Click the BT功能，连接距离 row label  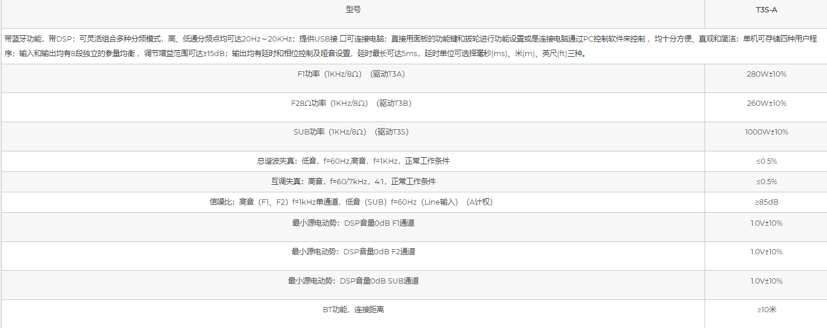[x=353, y=309]
